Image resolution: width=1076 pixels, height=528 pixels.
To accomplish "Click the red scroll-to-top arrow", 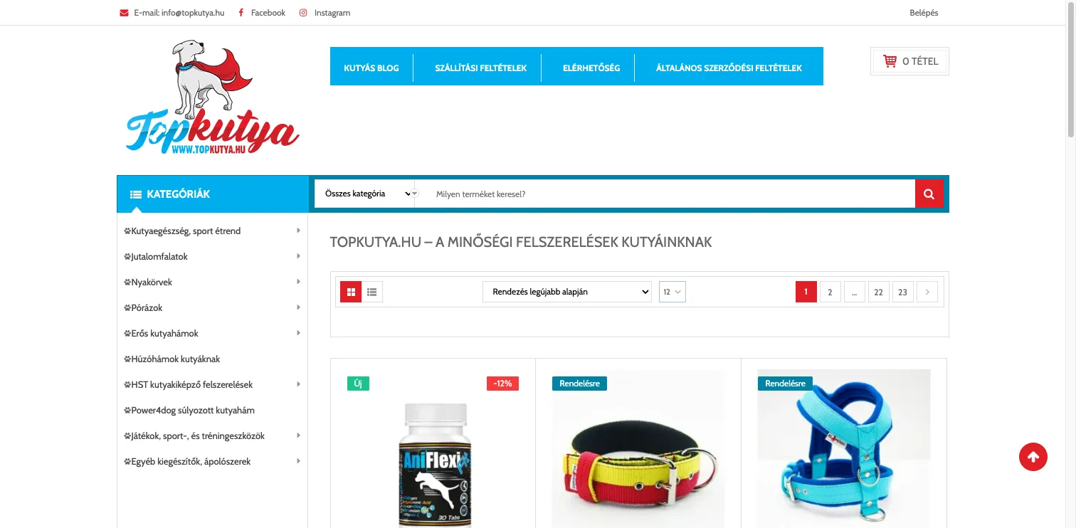I will [1033, 457].
